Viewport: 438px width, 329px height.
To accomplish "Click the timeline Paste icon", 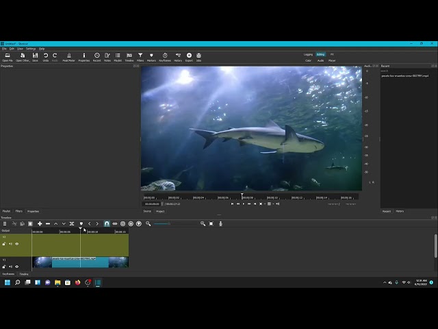I will point(30,223).
